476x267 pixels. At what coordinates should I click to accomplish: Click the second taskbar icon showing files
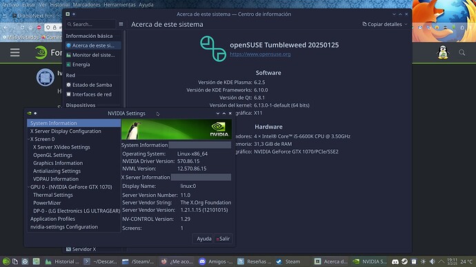[x=15, y=261]
